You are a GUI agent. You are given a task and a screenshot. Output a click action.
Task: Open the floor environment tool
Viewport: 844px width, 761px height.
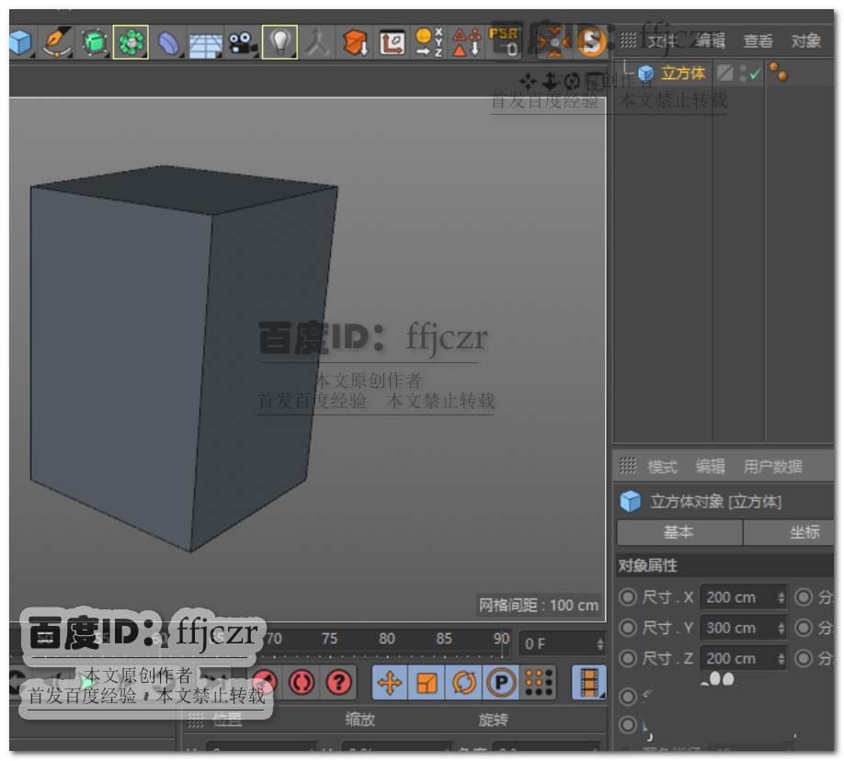[x=205, y=44]
